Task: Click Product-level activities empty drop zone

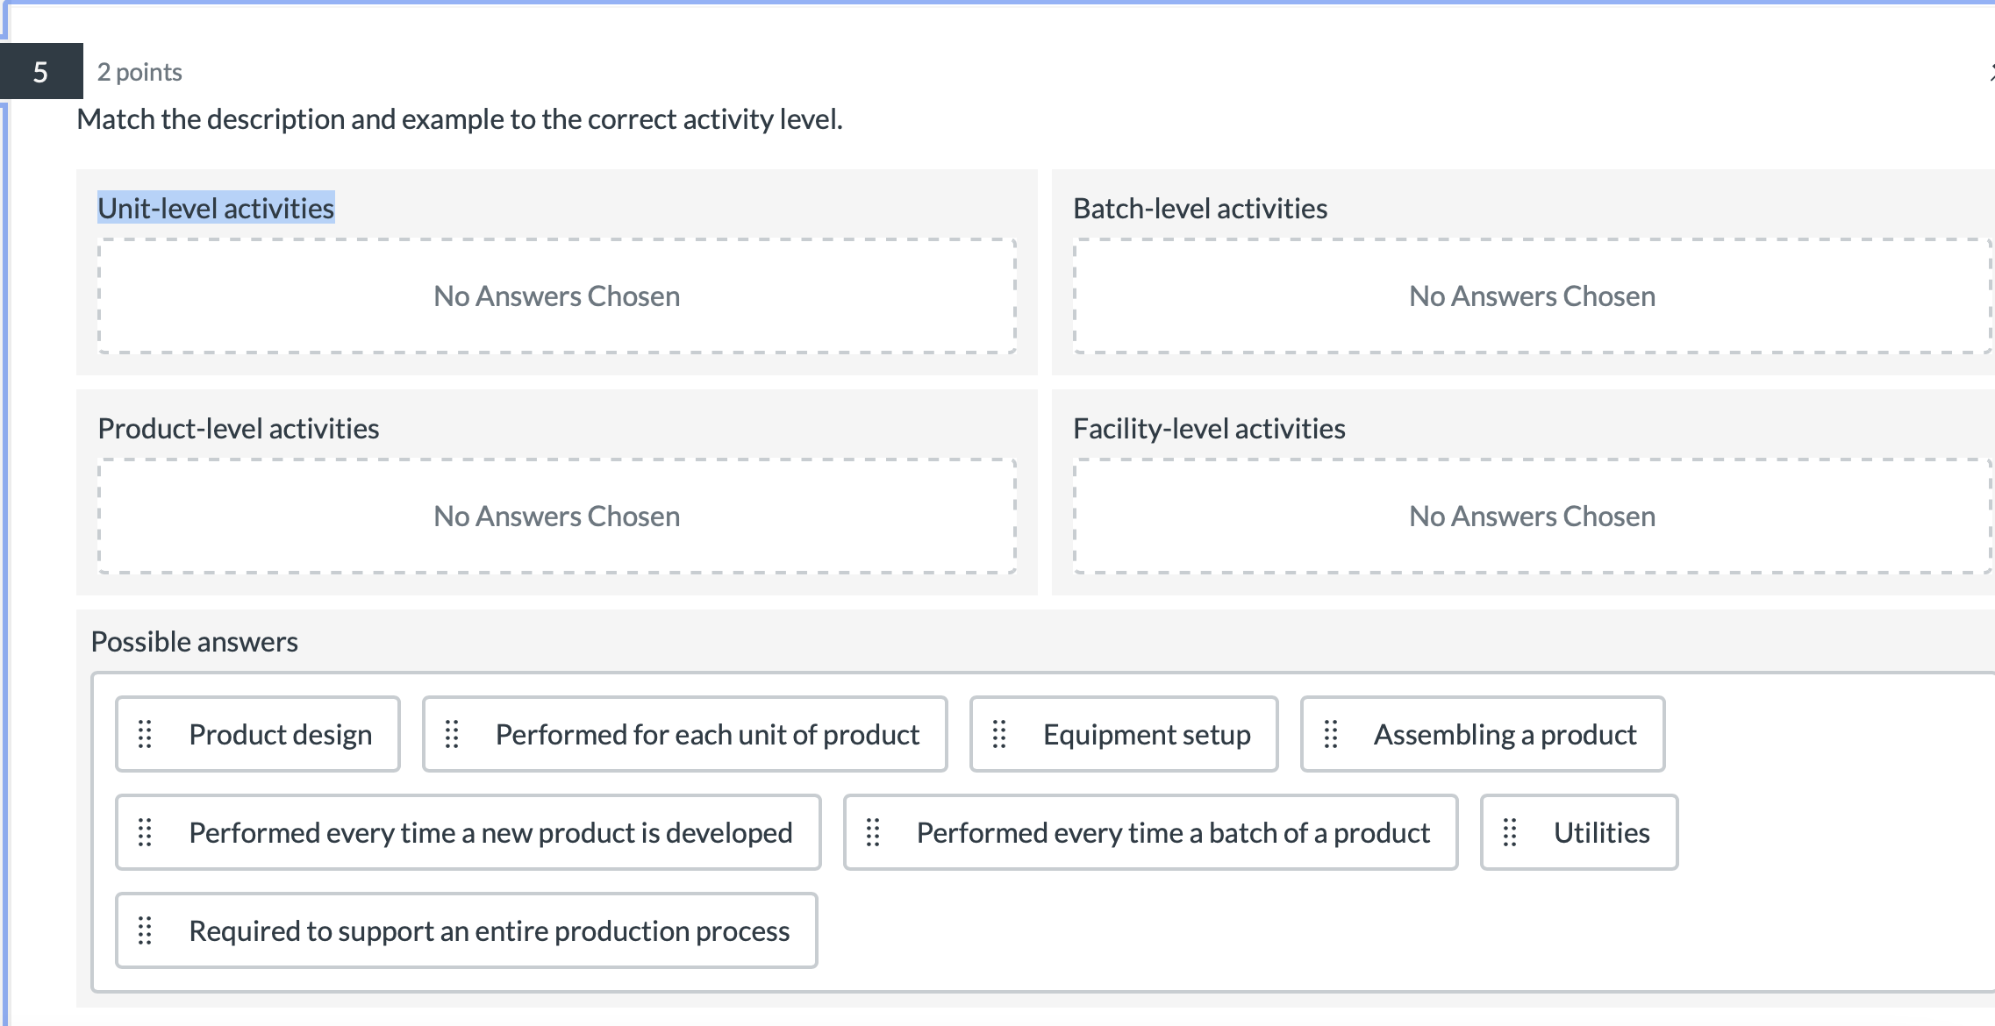Action: tap(556, 516)
